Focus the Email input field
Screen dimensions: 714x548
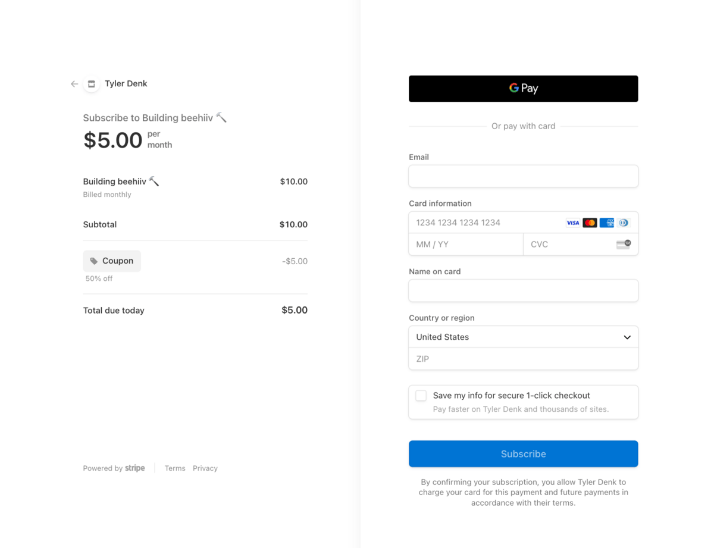pos(524,176)
